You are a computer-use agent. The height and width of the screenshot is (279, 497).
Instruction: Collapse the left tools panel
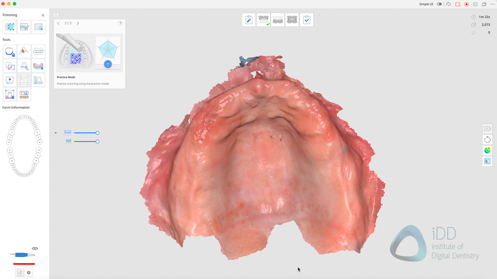coord(43,15)
